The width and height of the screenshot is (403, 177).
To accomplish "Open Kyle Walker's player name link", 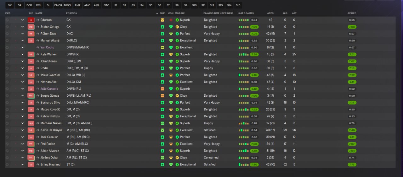I will click(x=48, y=54).
